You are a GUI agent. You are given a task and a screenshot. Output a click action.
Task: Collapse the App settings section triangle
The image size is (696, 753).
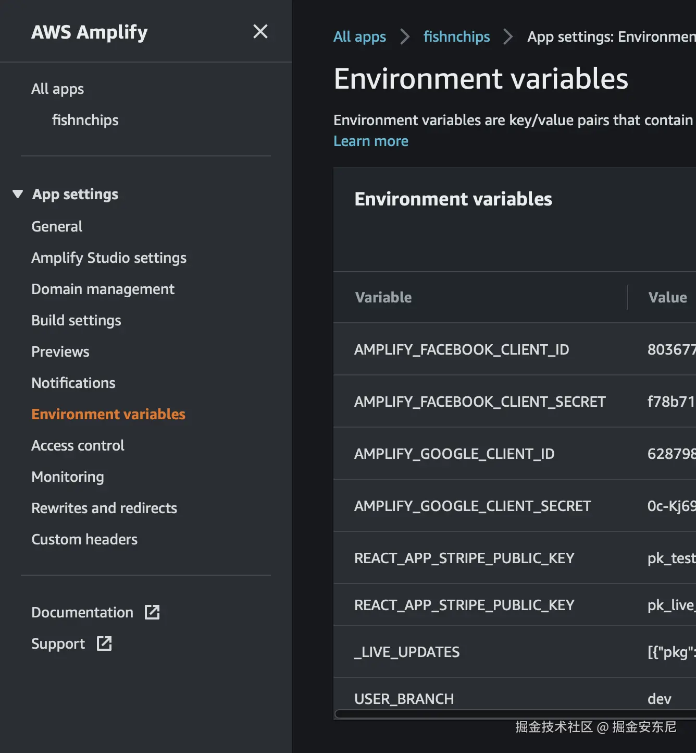(18, 194)
